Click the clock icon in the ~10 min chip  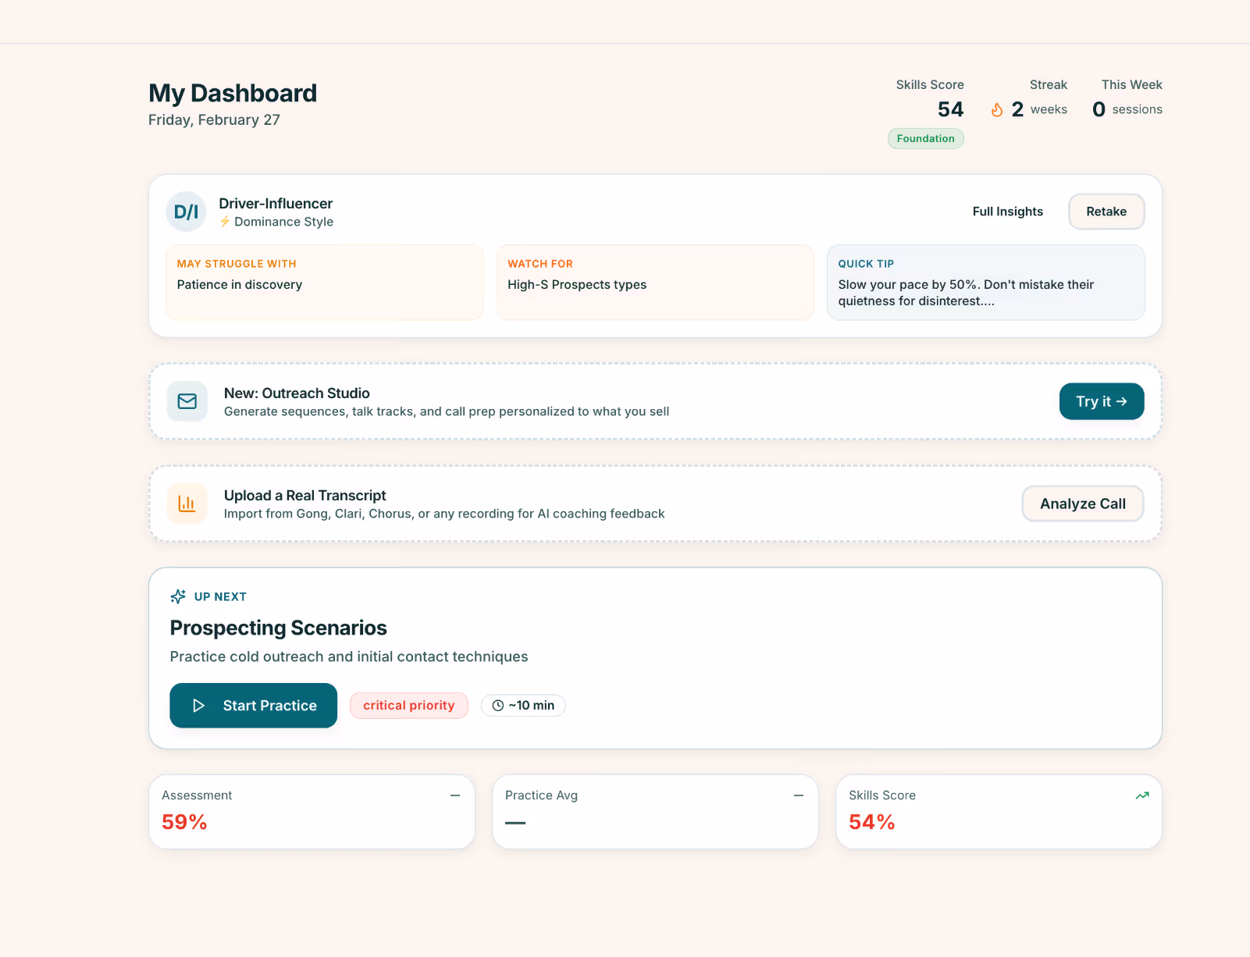(497, 705)
